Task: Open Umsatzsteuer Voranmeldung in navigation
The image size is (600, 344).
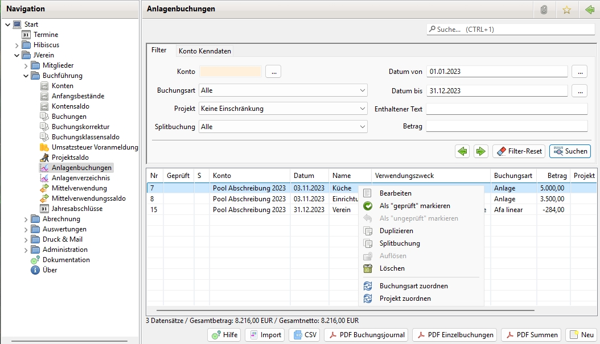Action: [x=94, y=147]
